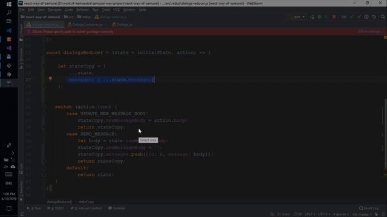Click the Git update project arrow icon
The image size is (387, 217).
tap(352, 17)
